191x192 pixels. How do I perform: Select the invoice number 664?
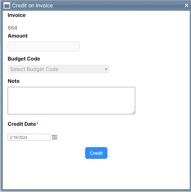pos(12,28)
